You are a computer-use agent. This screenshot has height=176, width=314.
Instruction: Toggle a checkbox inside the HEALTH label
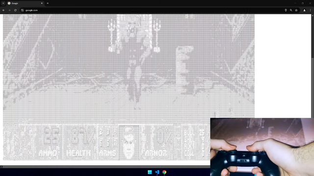click(78, 153)
